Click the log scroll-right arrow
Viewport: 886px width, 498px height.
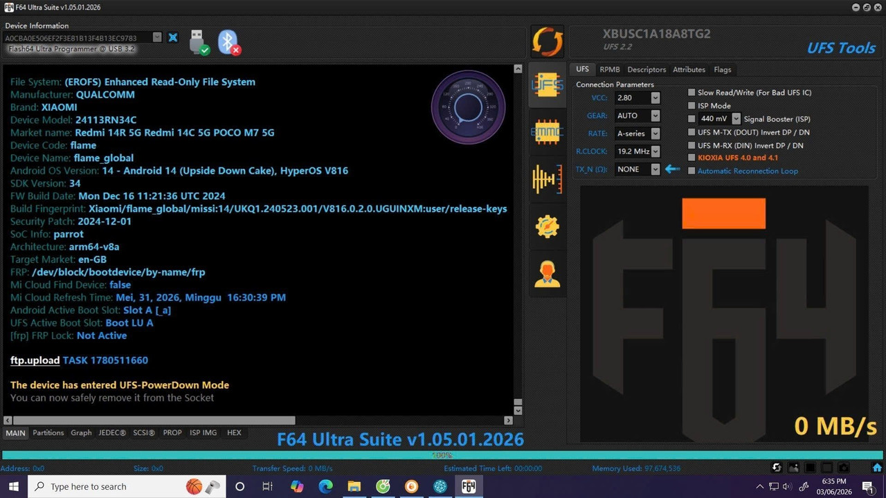[508, 420]
